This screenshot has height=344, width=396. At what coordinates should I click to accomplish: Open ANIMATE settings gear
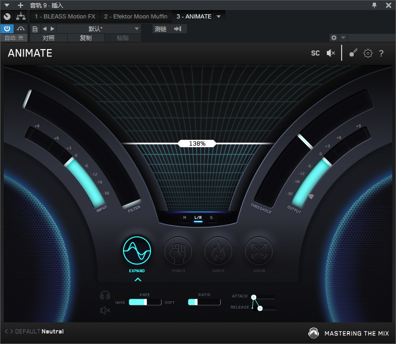click(x=368, y=53)
